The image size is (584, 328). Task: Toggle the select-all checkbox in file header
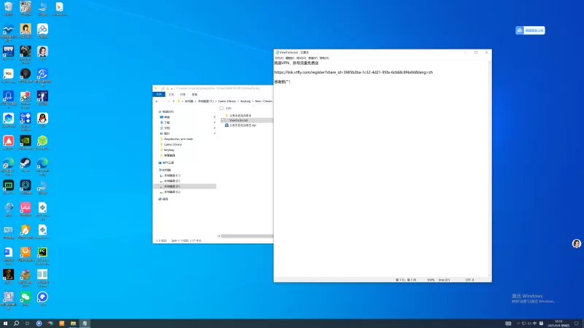pos(222,108)
